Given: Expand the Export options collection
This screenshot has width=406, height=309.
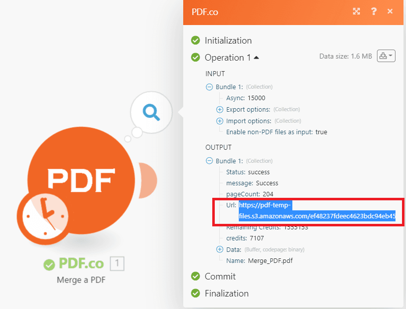Looking at the screenshot, I should (x=219, y=109).
